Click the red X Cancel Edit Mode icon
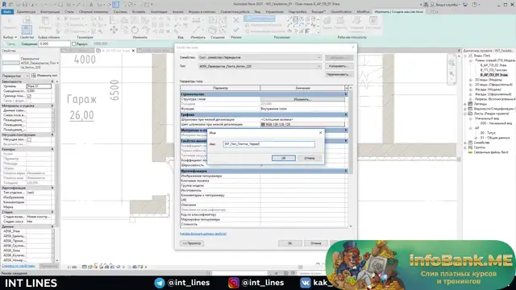Viewport: 516px width, 290px height. 235,20
